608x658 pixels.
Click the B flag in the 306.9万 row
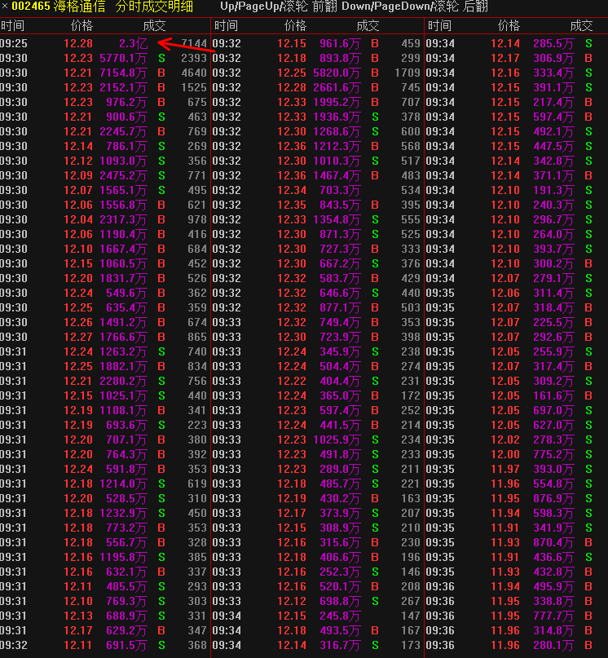click(588, 59)
